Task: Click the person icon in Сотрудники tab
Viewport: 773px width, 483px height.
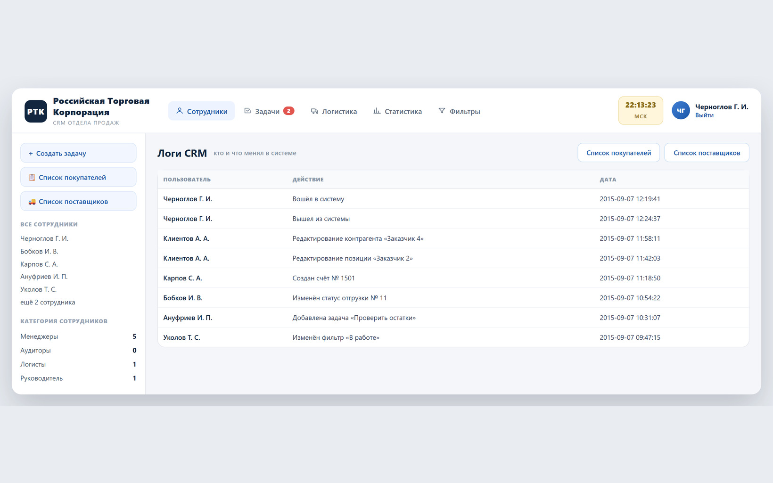Action: click(x=180, y=111)
